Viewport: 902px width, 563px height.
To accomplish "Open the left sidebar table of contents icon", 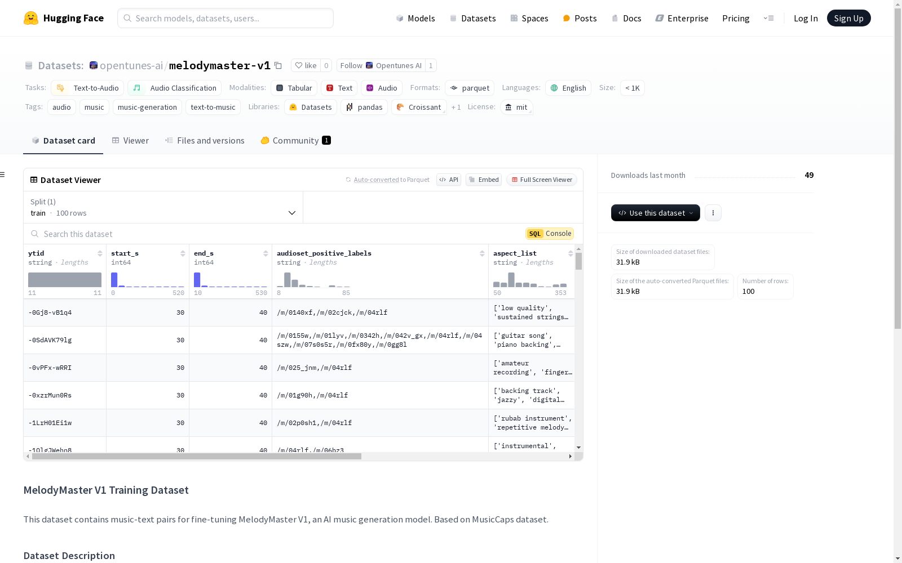I will coord(3,175).
